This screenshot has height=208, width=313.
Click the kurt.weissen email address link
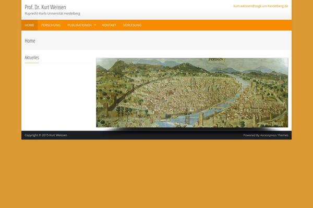pos(261,6)
